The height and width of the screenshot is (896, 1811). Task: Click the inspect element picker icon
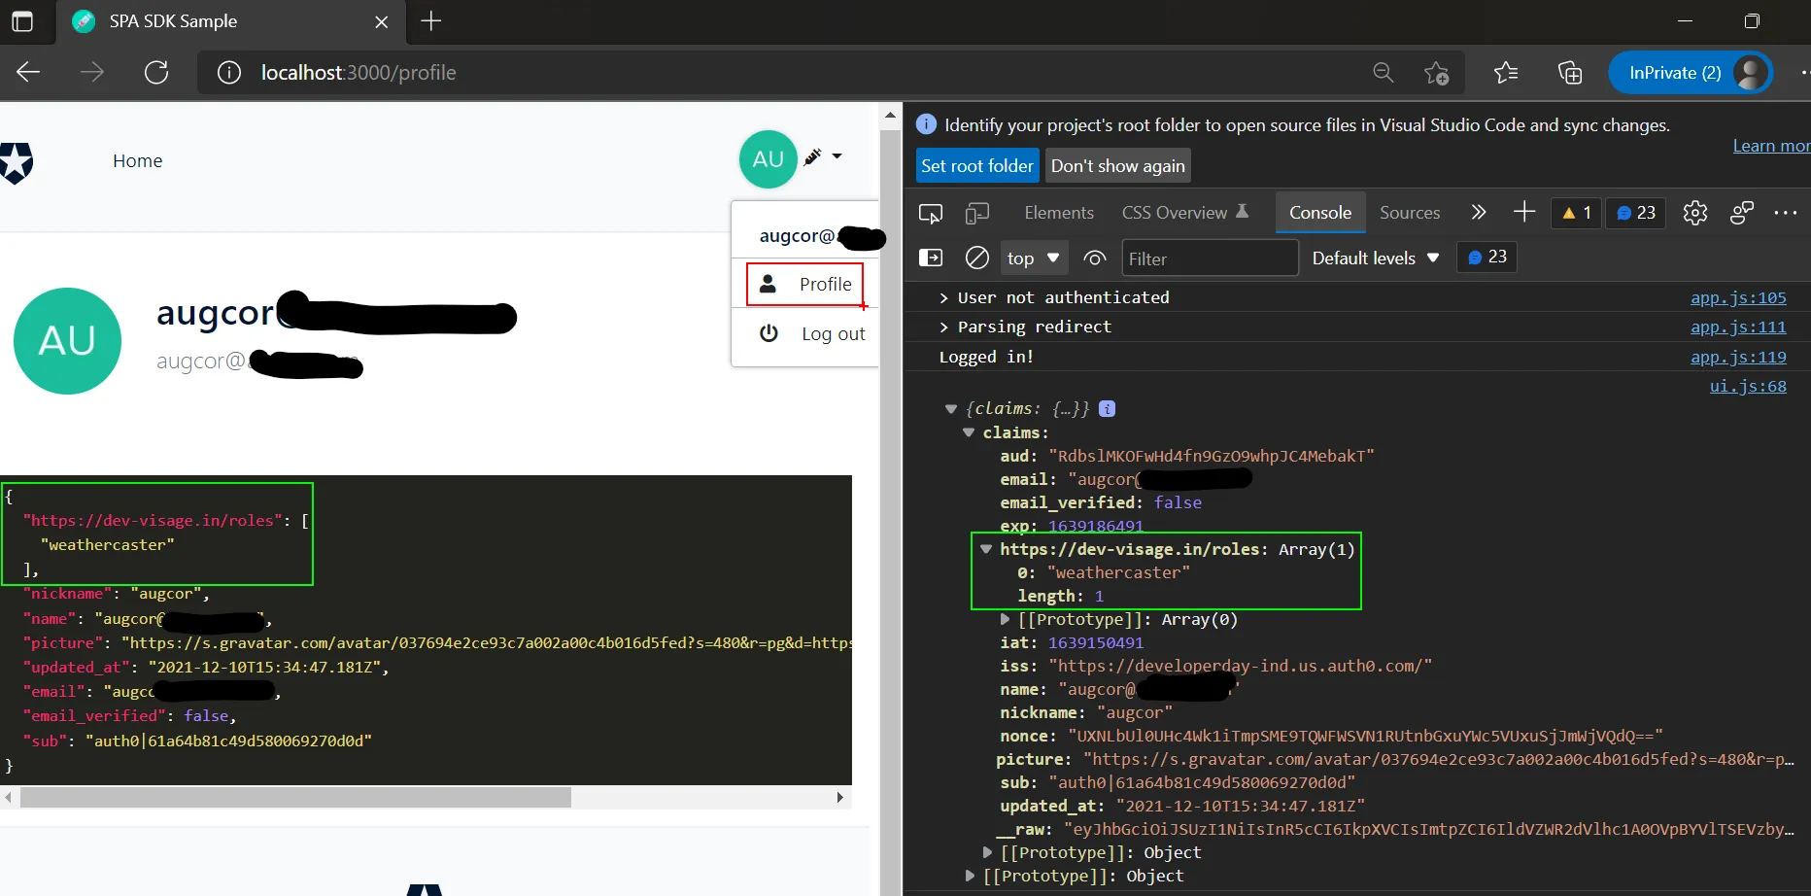point(931,213)
